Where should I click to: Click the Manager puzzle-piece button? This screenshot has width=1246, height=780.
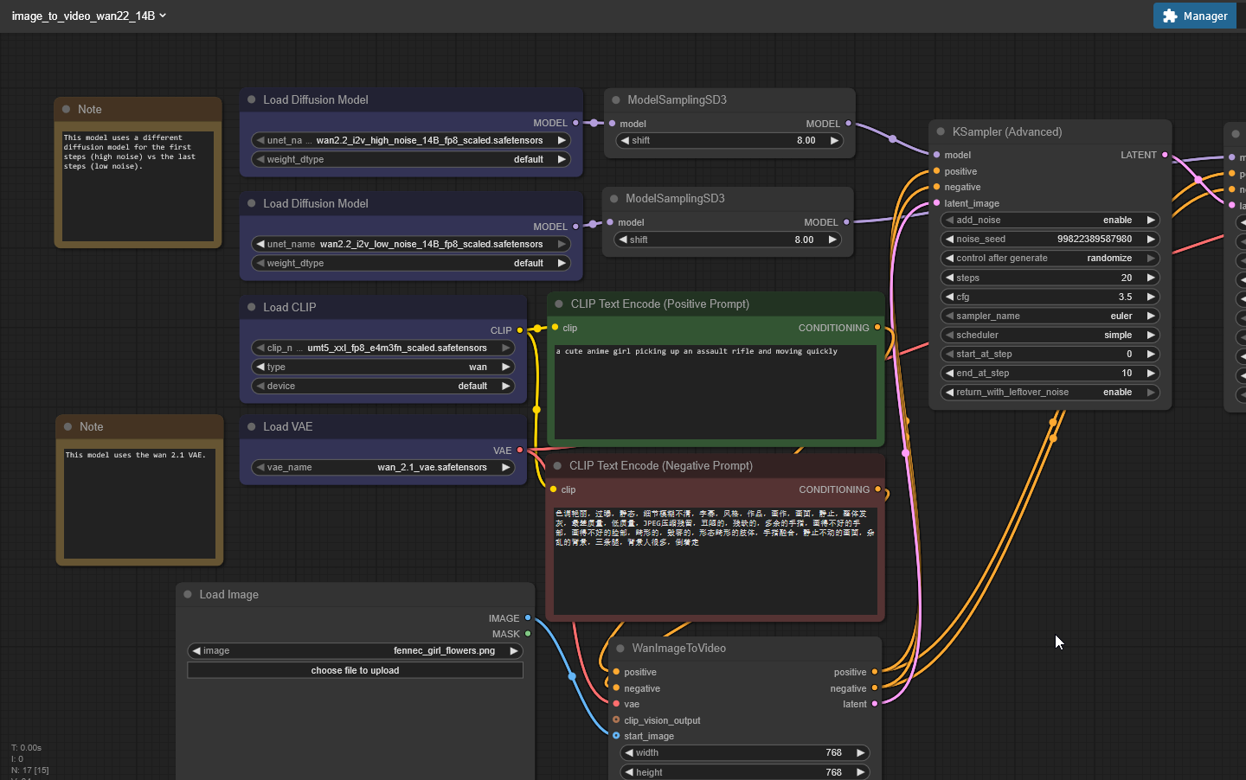tap(1194, 16)
